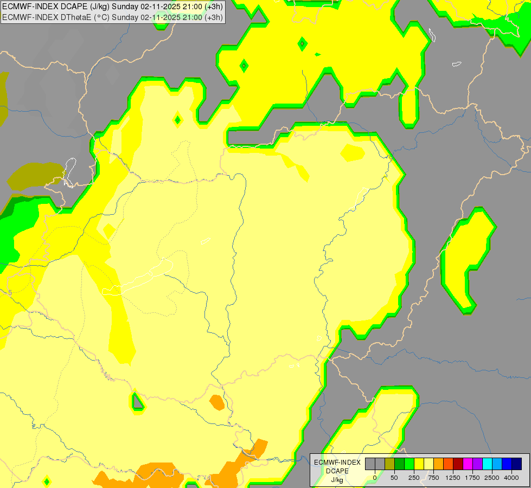
Task: Pick the bright green legend swatch
Action: [x=410, y=464]
